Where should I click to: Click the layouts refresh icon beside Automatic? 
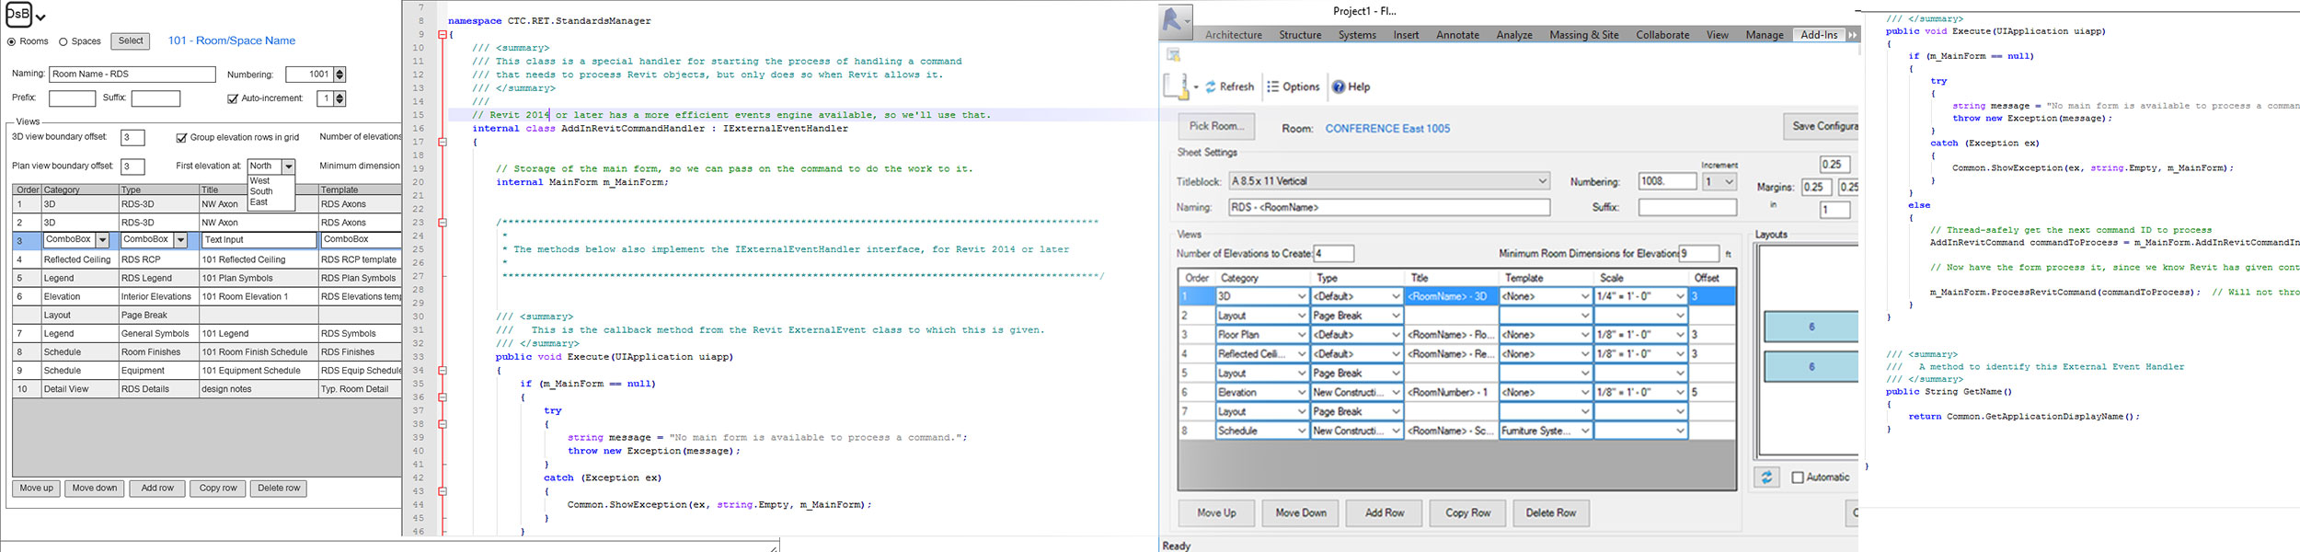1766,477
